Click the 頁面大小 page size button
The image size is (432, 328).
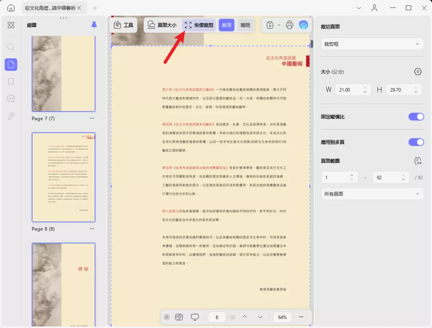[162, 25]
